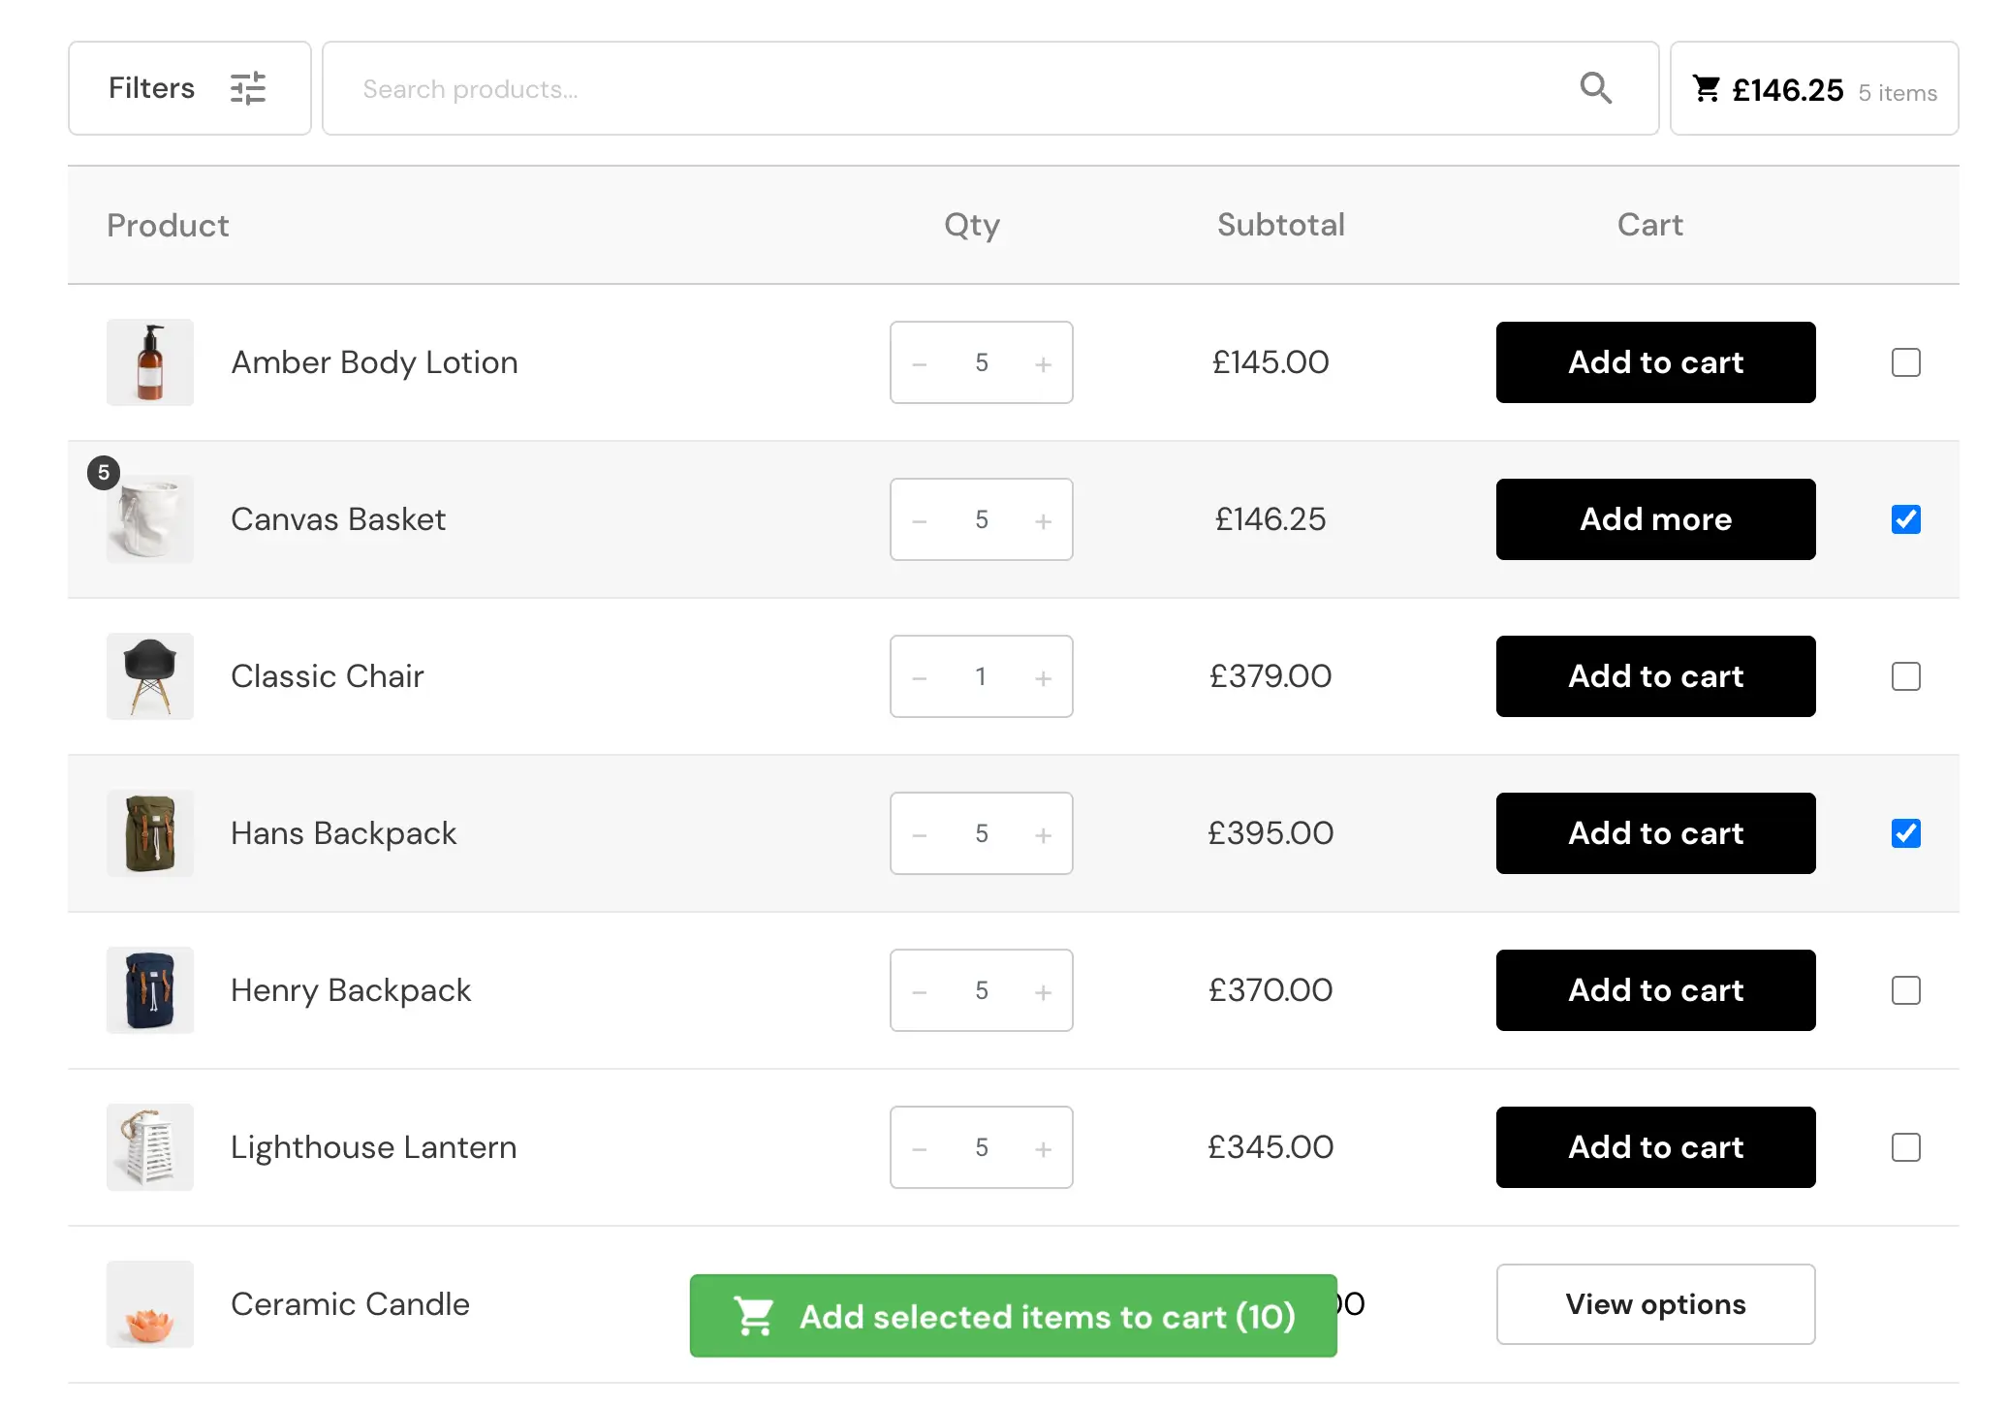Click the cart icon showing £146.25
This screenshot has height=1407, width=2008.
[1707, 89]
